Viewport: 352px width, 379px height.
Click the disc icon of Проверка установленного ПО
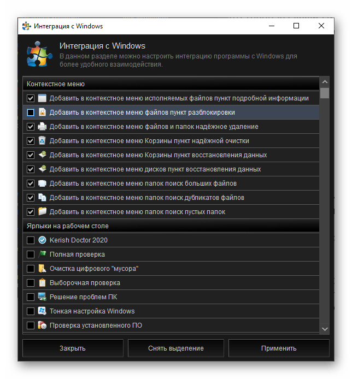tap(42, 325)
